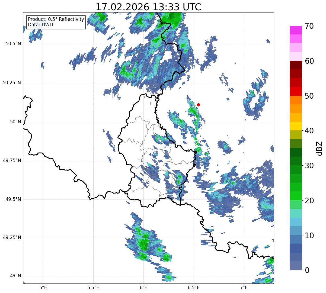Click the "Data: DWD" text

tap(40, 25)
